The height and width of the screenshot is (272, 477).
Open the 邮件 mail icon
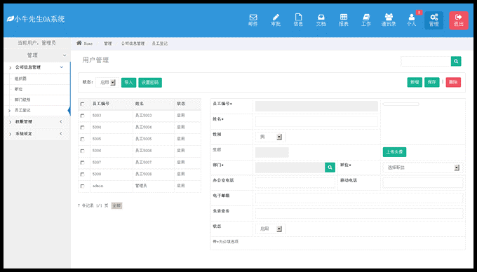point(253,20)
